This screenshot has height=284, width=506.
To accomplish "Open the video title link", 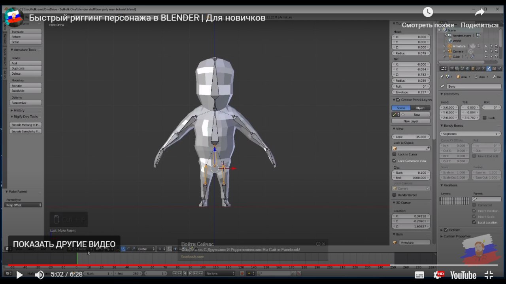I will click(x=147, y=18).
